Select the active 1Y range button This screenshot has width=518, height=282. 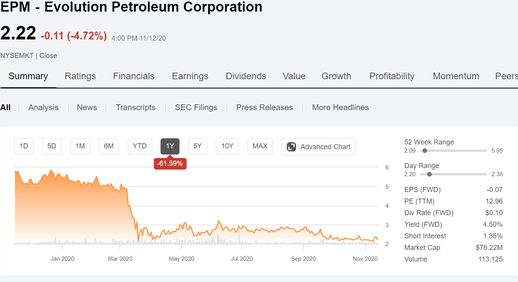170,146
